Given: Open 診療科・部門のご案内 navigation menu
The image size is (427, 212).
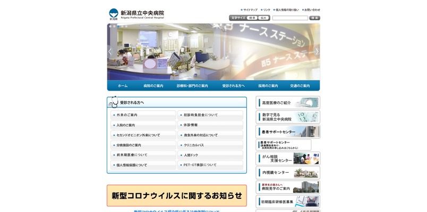Looking at the screenshot, I should pyautogui.click(x=192, y=86).
